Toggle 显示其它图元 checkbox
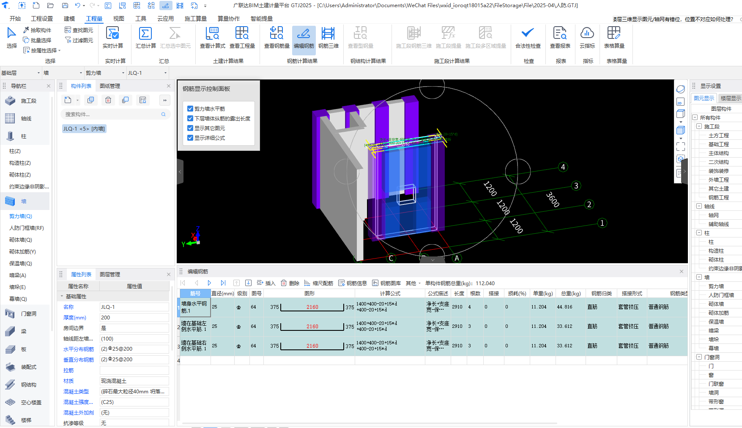Viewport: 742px width, 428px height. (x=190, y=128)
